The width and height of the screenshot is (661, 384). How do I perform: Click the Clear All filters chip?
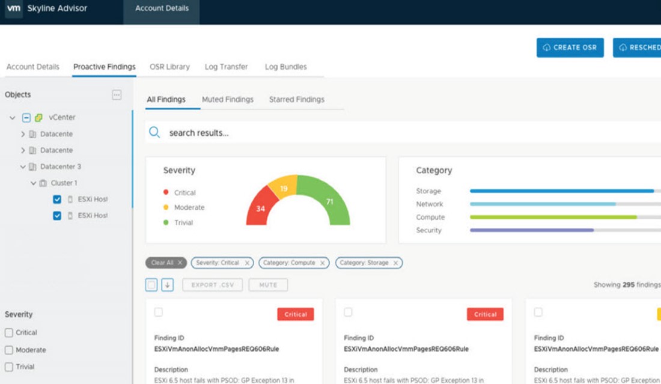166,263
